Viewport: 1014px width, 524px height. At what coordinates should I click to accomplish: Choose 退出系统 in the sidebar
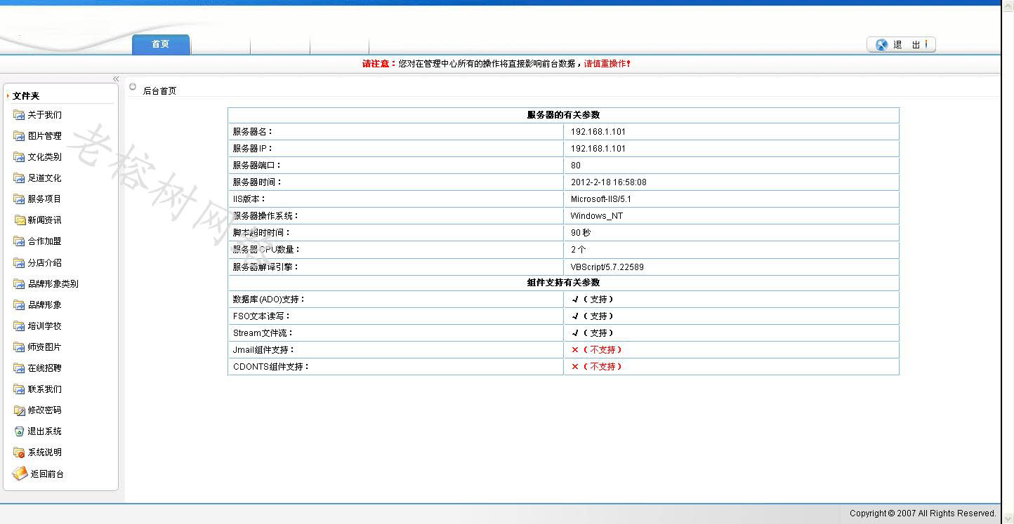pyautogui.click(x=45, y=431)
